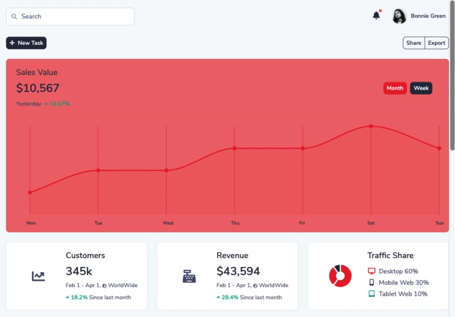455x317 pixels.
Task: Click the 345k customers figure
Action: (79, 271)
